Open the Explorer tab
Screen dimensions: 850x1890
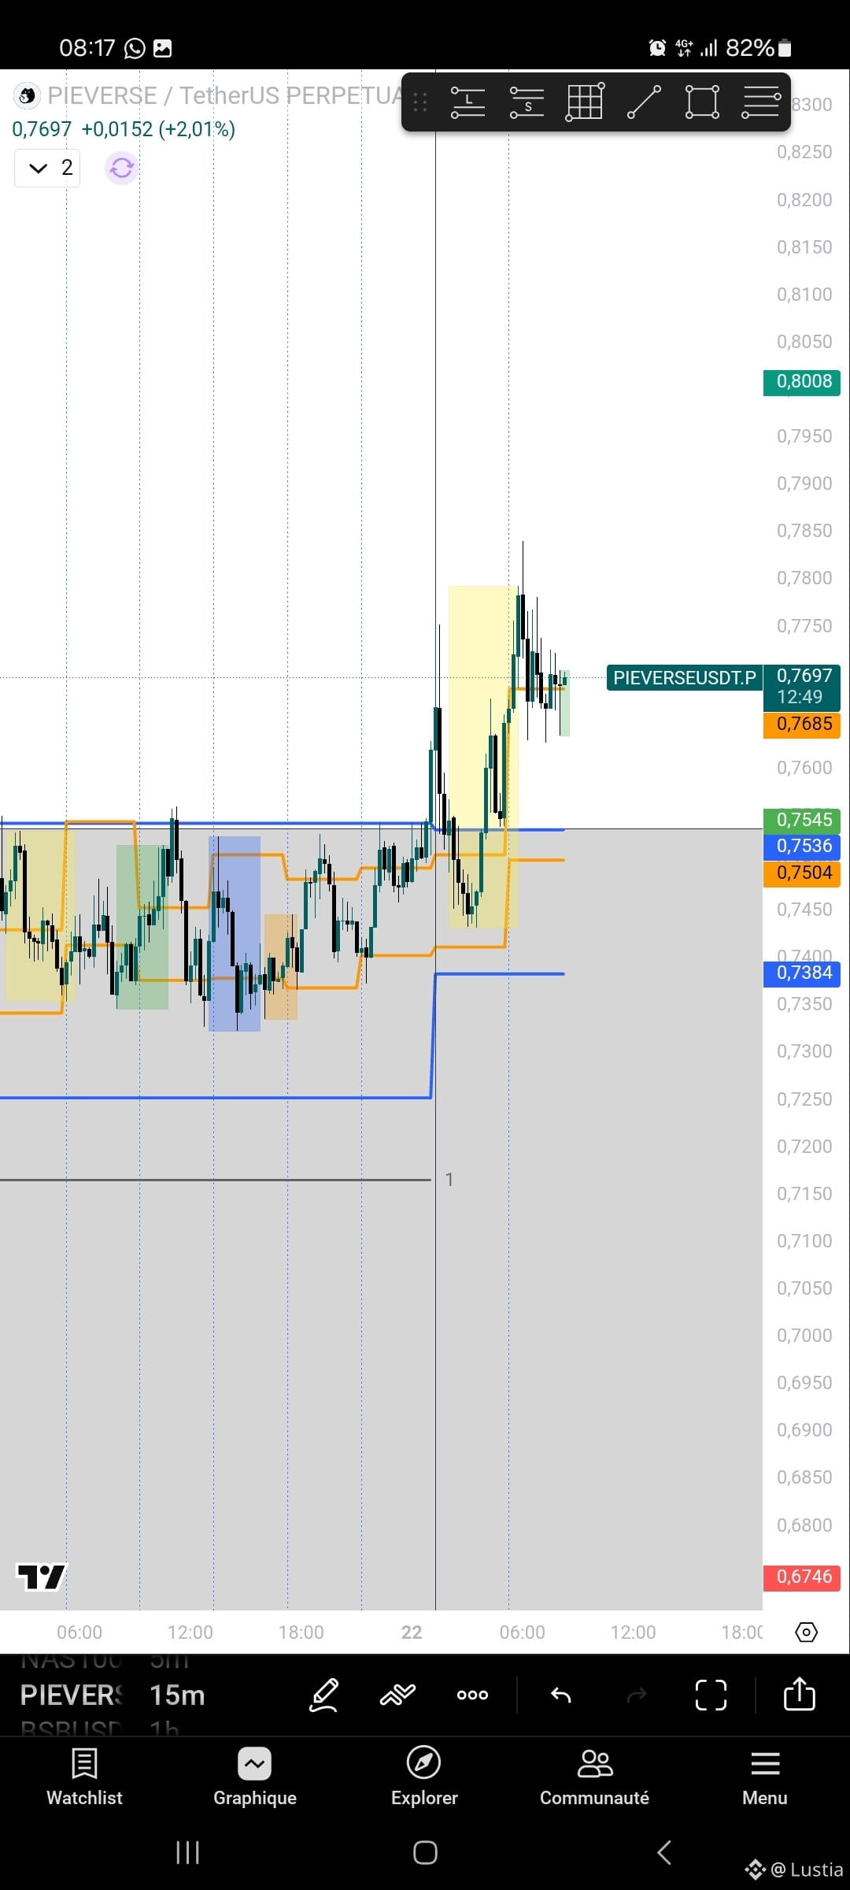point(424,1776)
